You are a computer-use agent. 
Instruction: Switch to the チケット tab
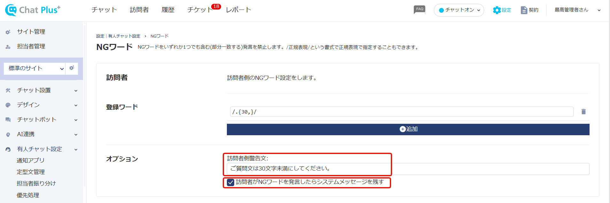point(200,10)
